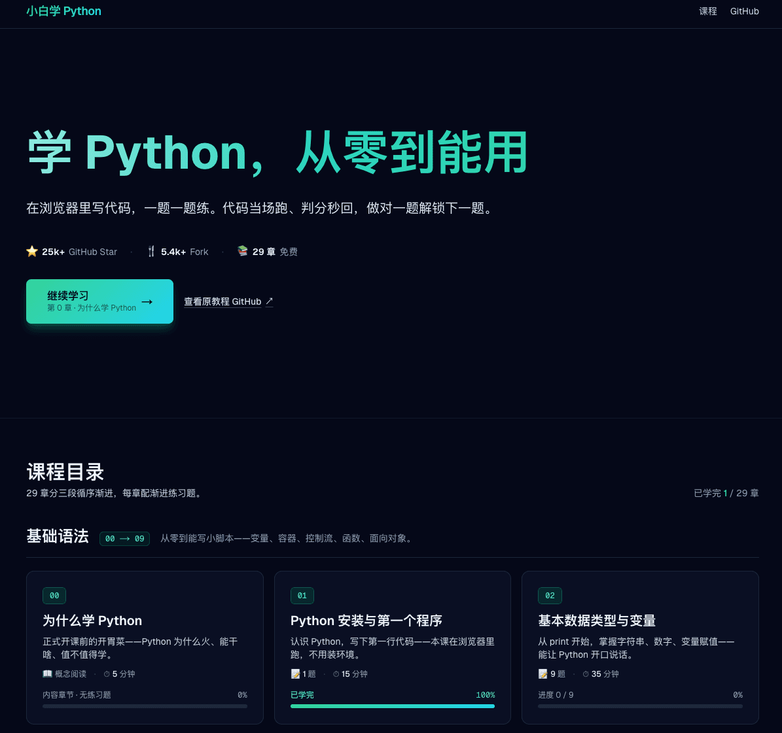Click the clock icon beside 15 分钟

[x=336, y=673]
